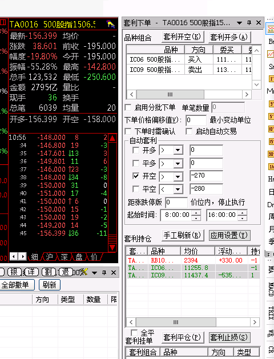This screenshot has height=359, width=274.
Task: Click the 套利止损(S) button
Action: click(x=229, y=337)
